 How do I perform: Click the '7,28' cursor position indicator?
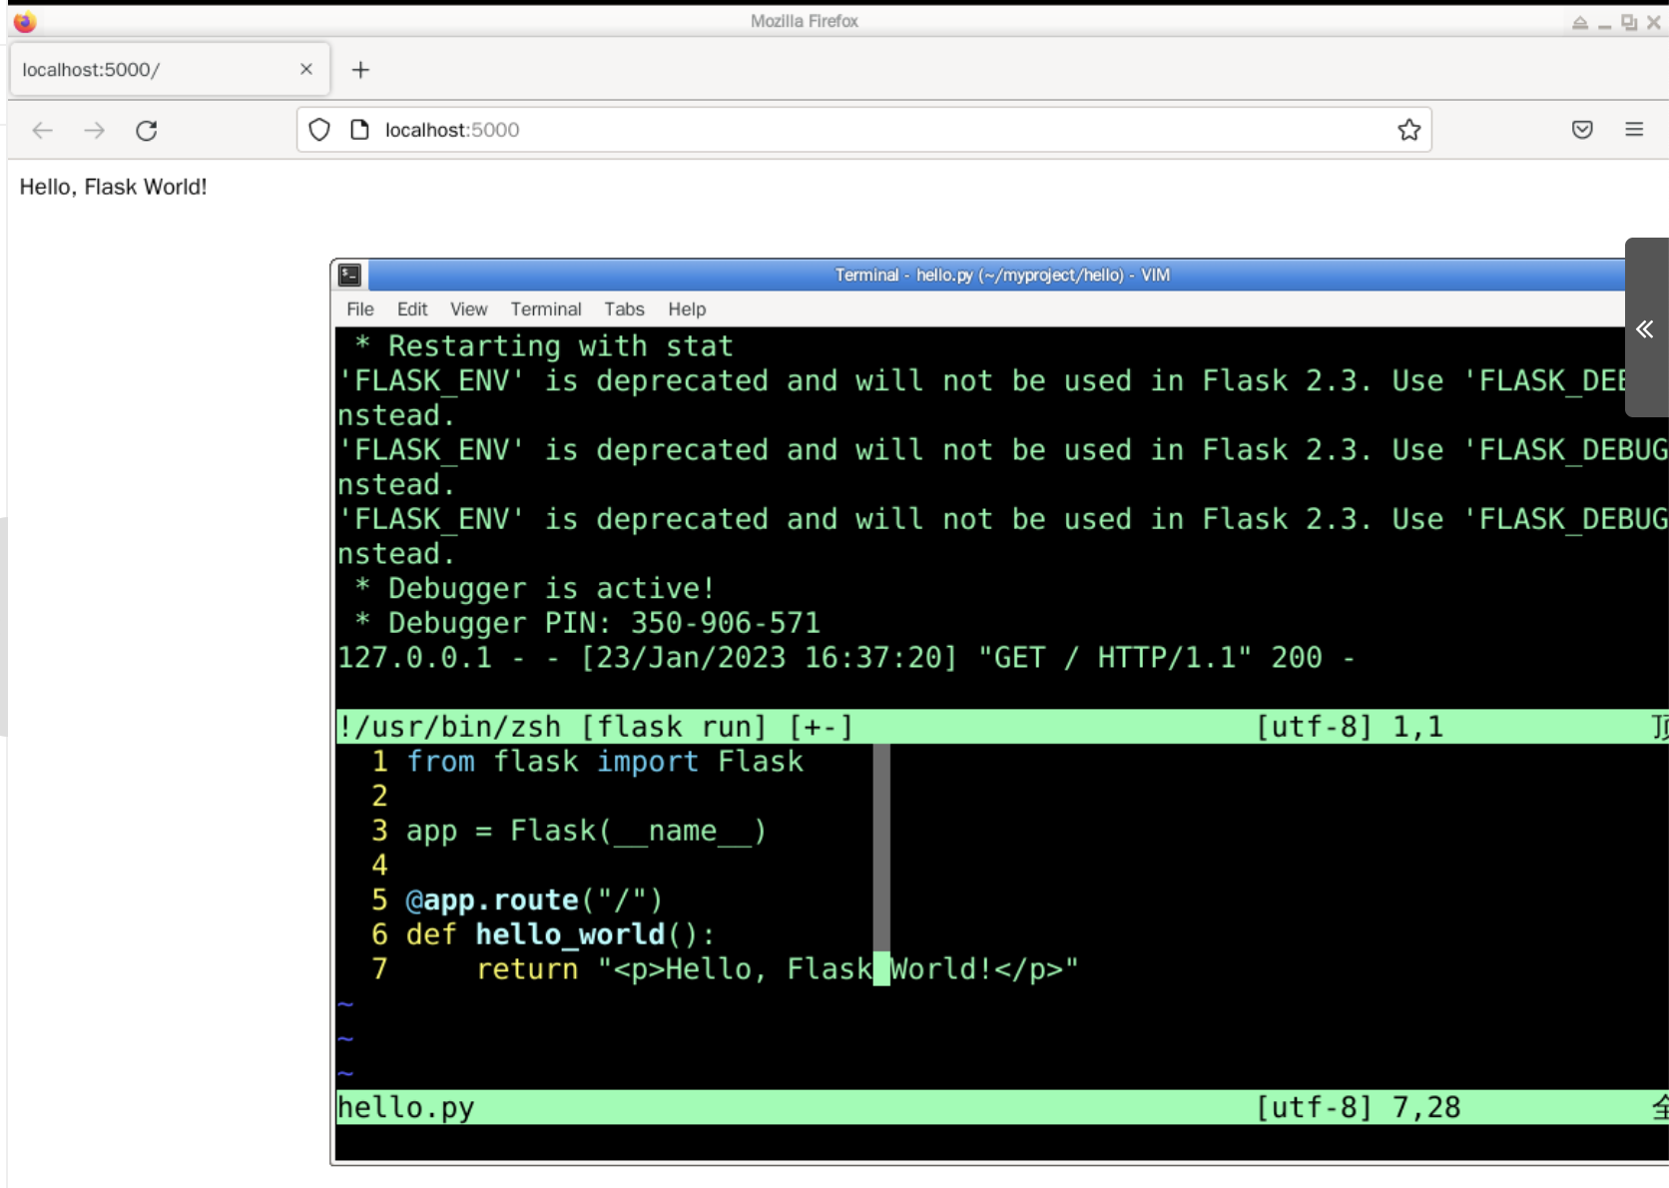pyautogui.click(x=1425, y=1107)
